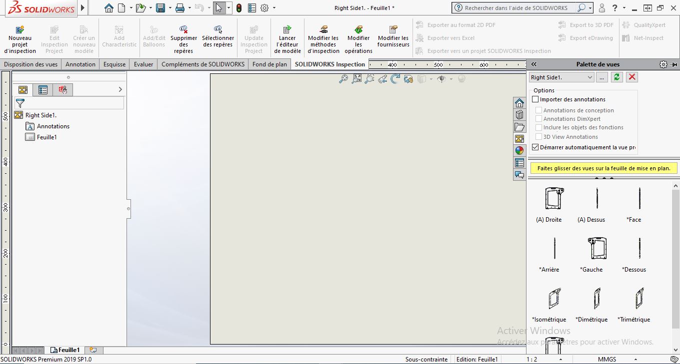Click the 3D Drawing View icon

point(408,79)
